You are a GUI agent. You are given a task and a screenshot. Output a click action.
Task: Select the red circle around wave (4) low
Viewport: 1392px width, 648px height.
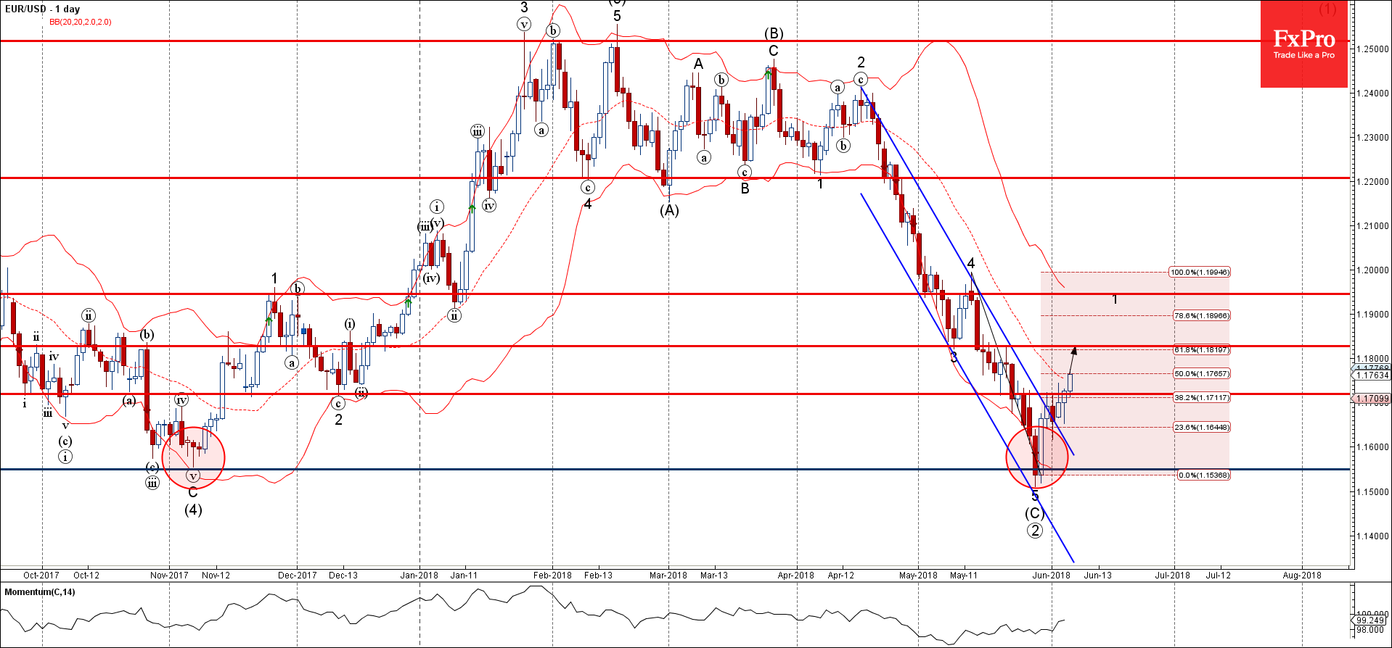tap(193, 457)
